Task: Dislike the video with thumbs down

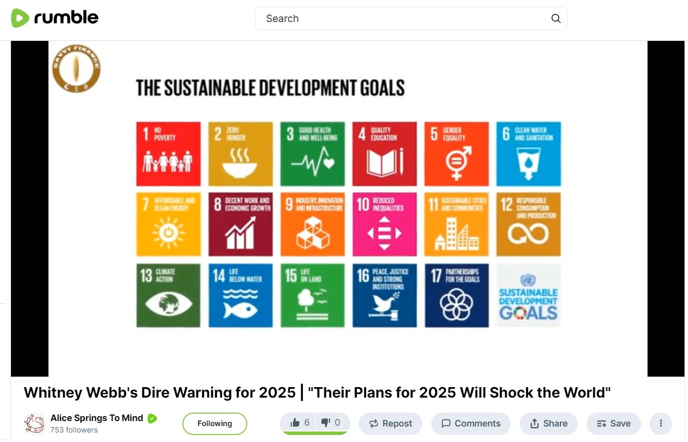Action: click(x=332, y=423)
